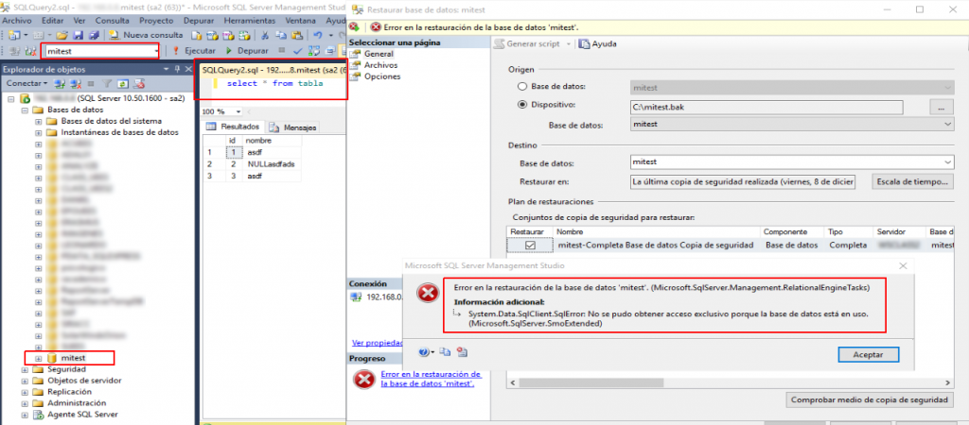Click the Nueva consulta toolbar button

[146, 35]
